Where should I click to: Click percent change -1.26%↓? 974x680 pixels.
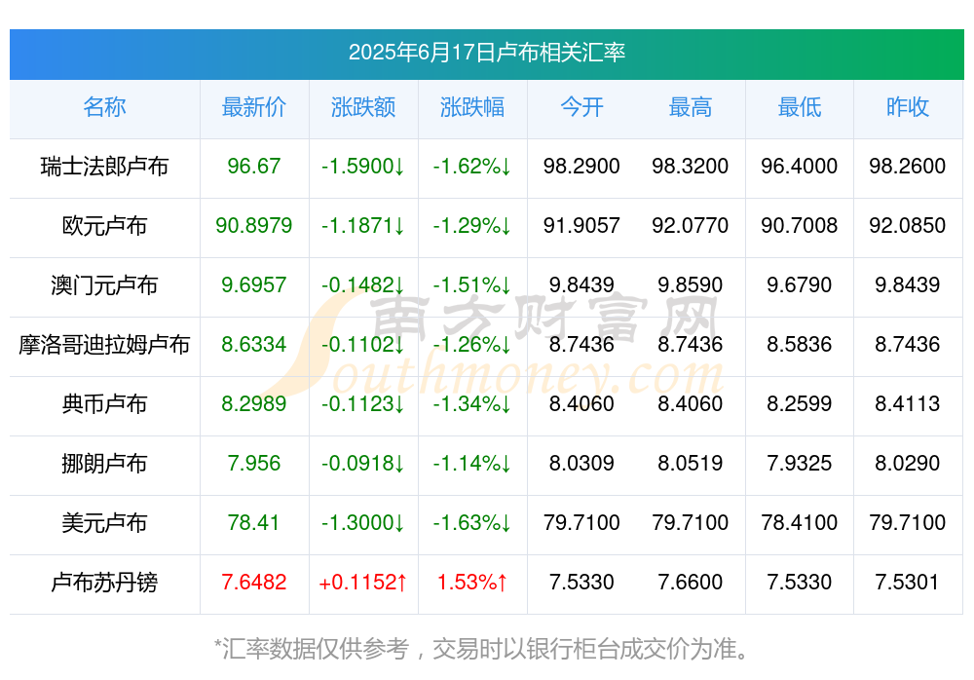click(472, 344)
